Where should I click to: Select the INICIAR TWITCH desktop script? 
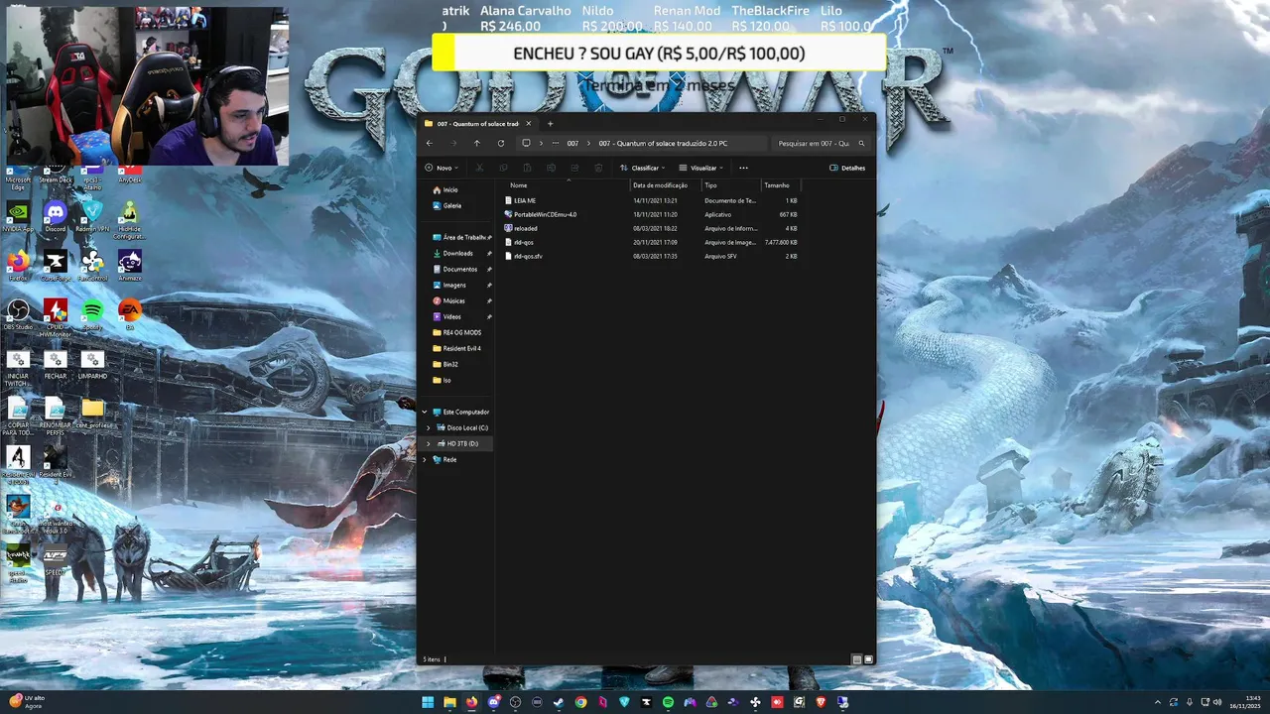pyautogui.click(x=18, y=367)
